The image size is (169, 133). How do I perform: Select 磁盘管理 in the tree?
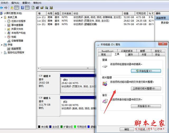pyautogui.click(x=16, y=49)
